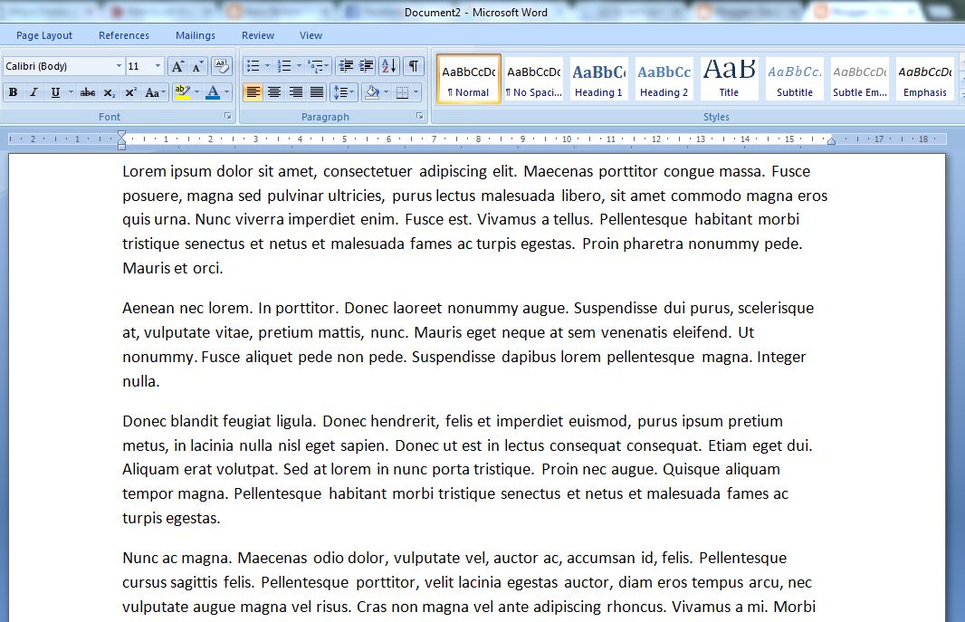
Task: Apply the Heading 1 style
Action: [597, 79]
